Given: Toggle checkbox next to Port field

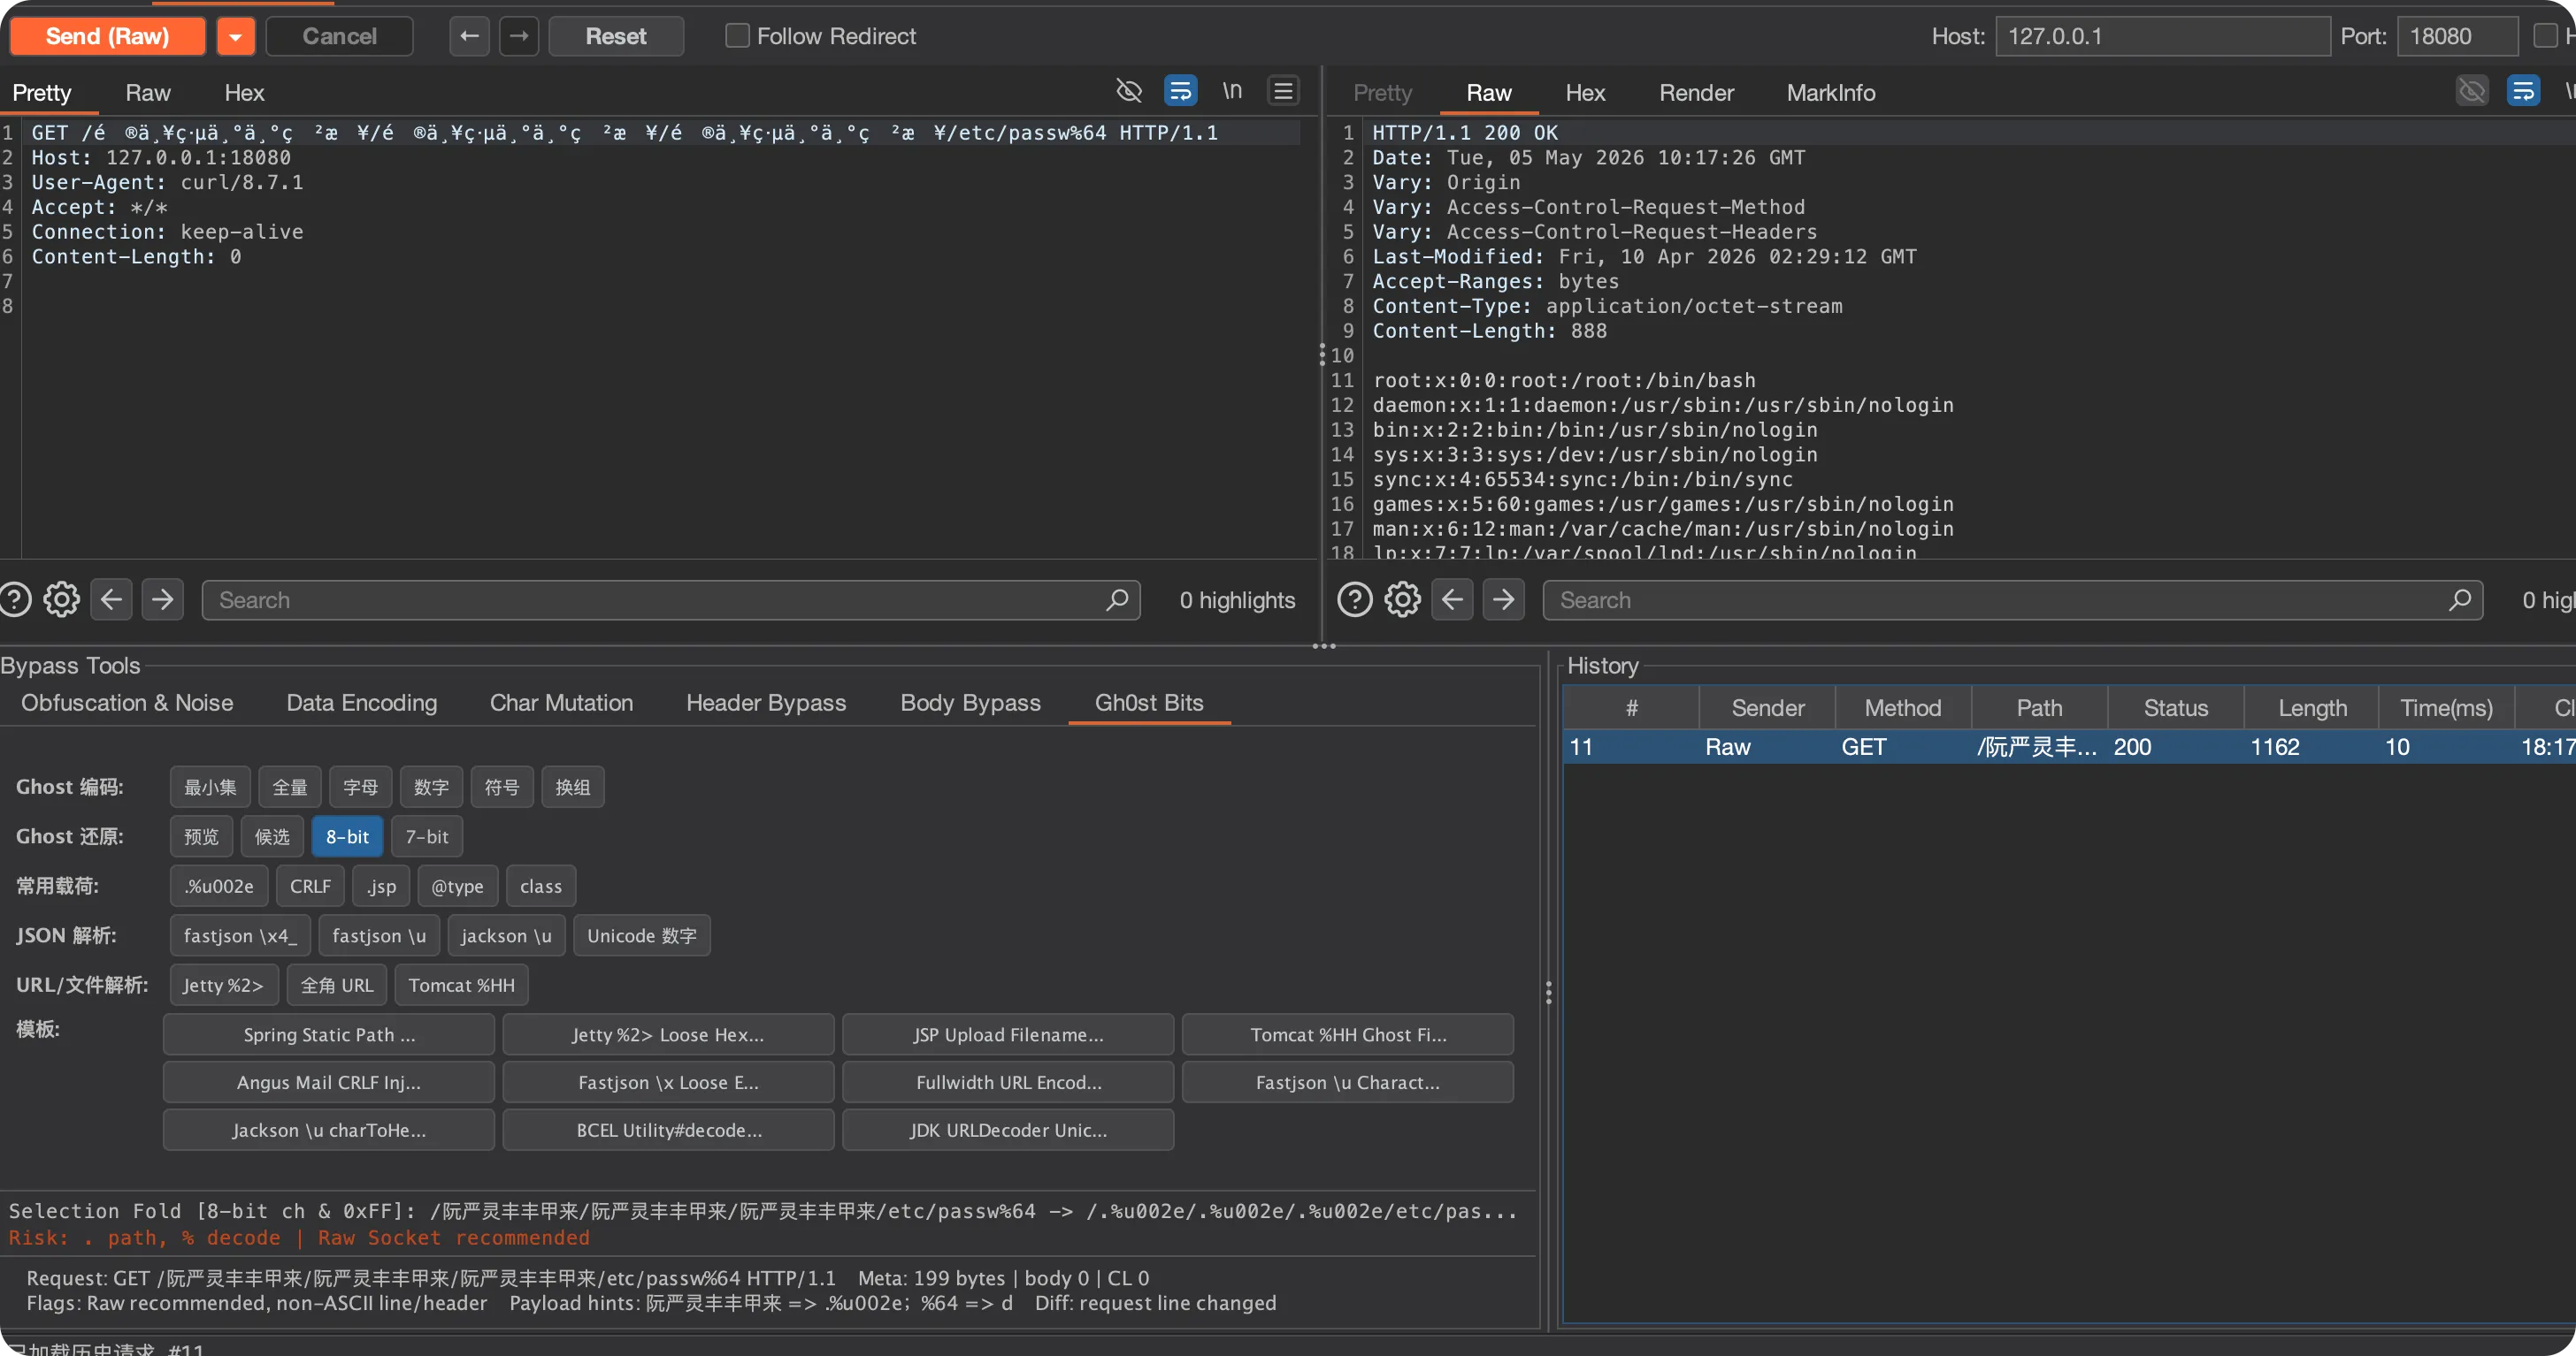Looking at the screenshot, I should tap(2545, 36).
